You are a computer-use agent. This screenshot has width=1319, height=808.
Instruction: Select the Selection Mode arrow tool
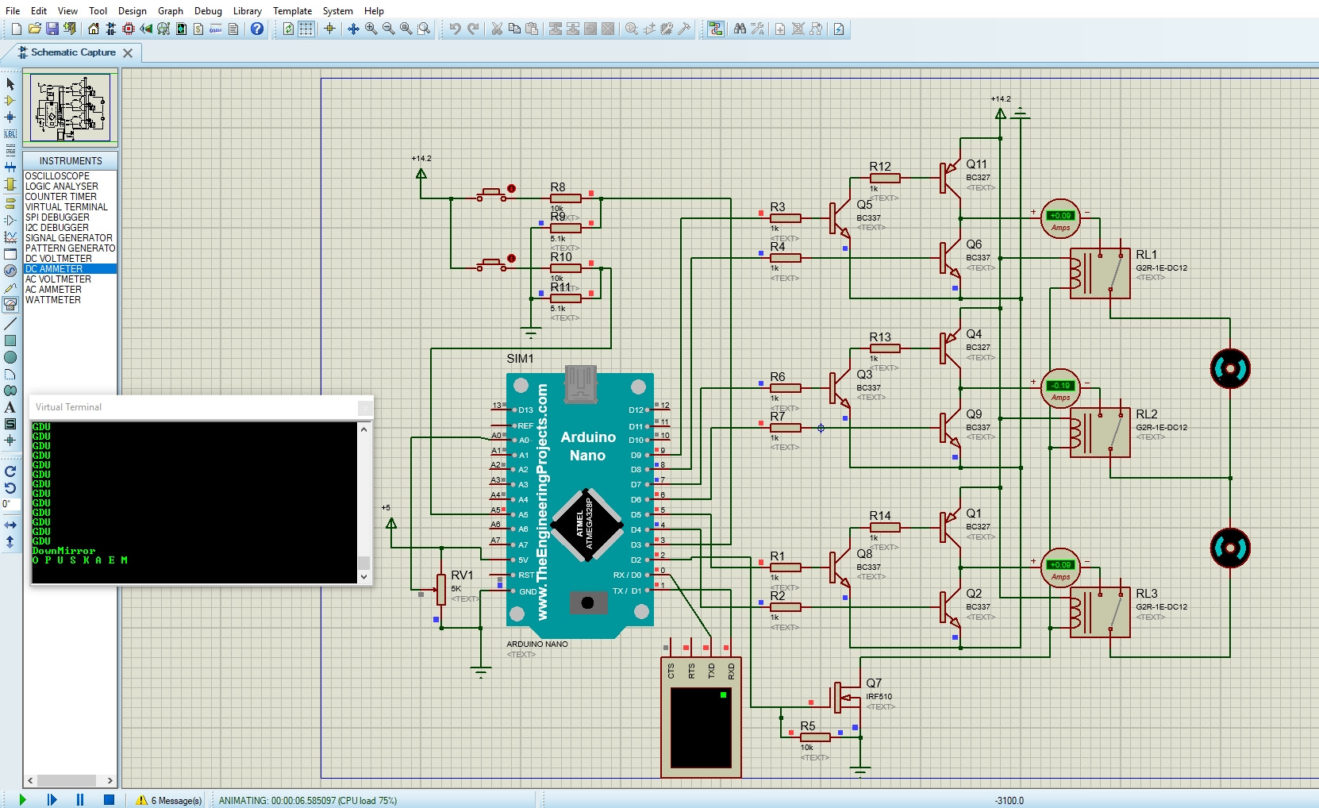pyautogui.click(x=10, y=83)
